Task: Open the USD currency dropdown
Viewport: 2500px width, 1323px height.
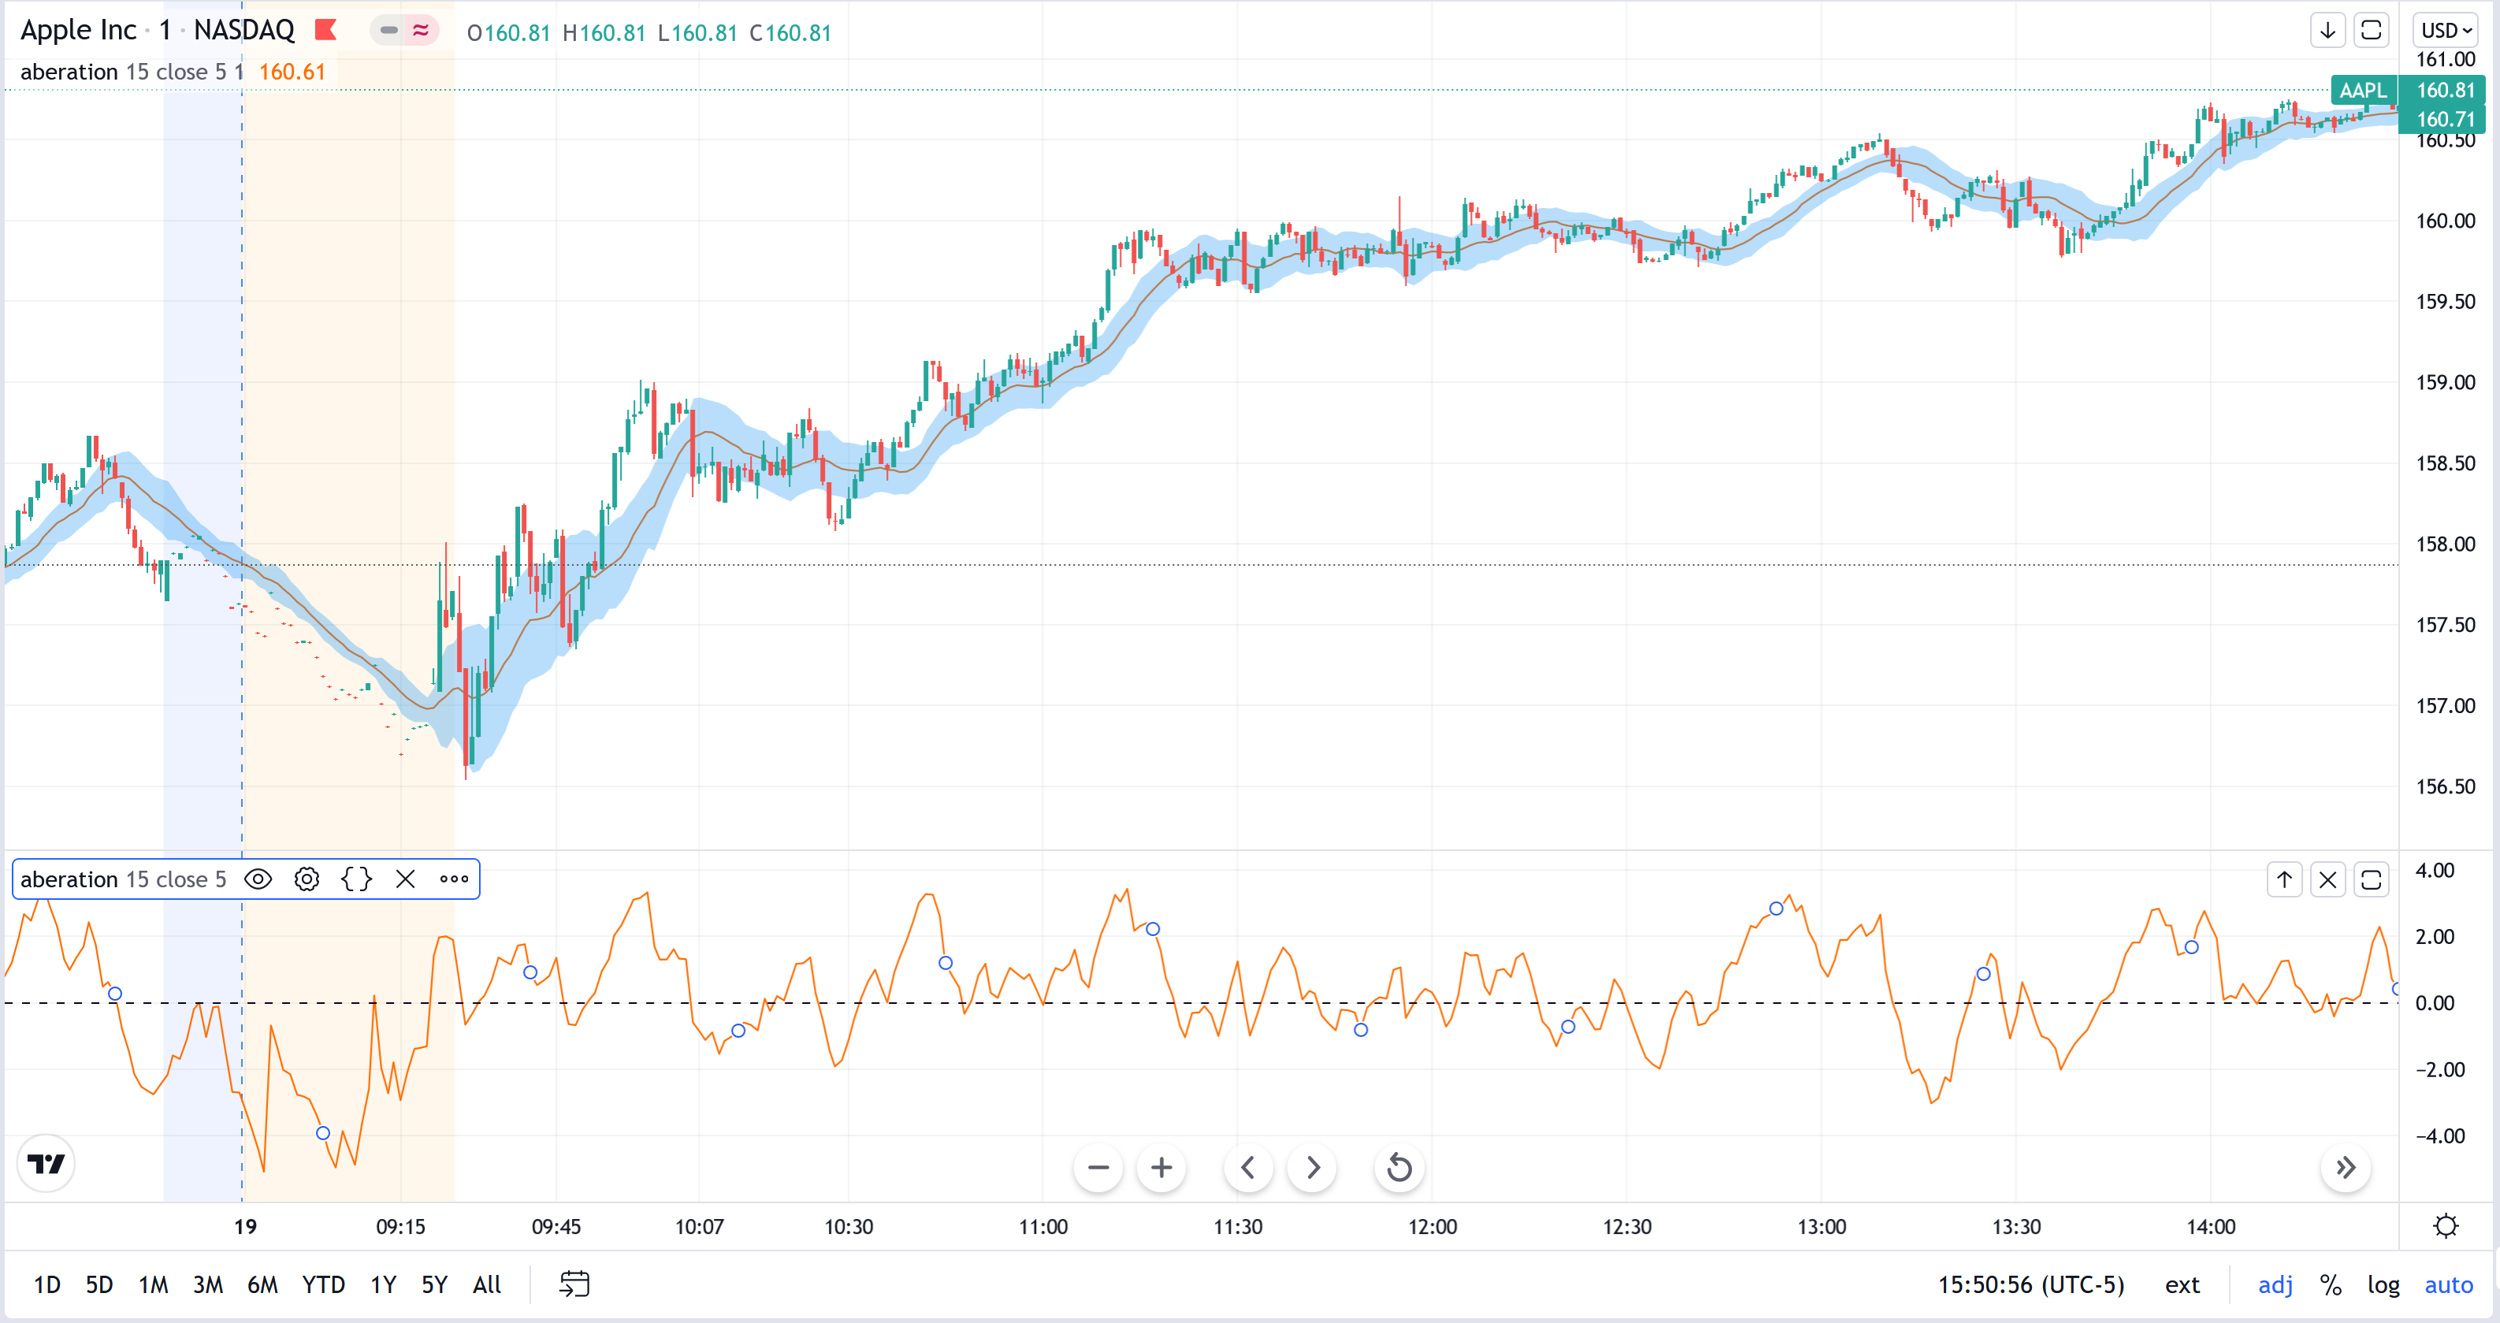Action: click(2446, 31)
